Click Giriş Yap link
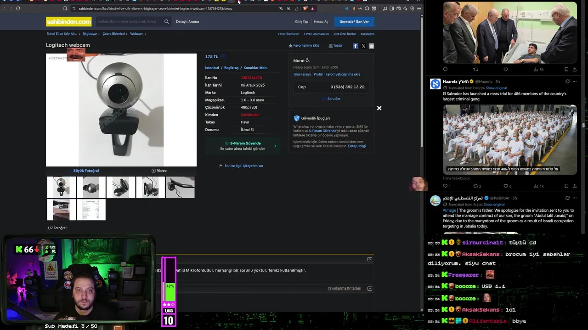Image resolution: width=588 pixels, height=330 pixels. click(x=301, y=22)
